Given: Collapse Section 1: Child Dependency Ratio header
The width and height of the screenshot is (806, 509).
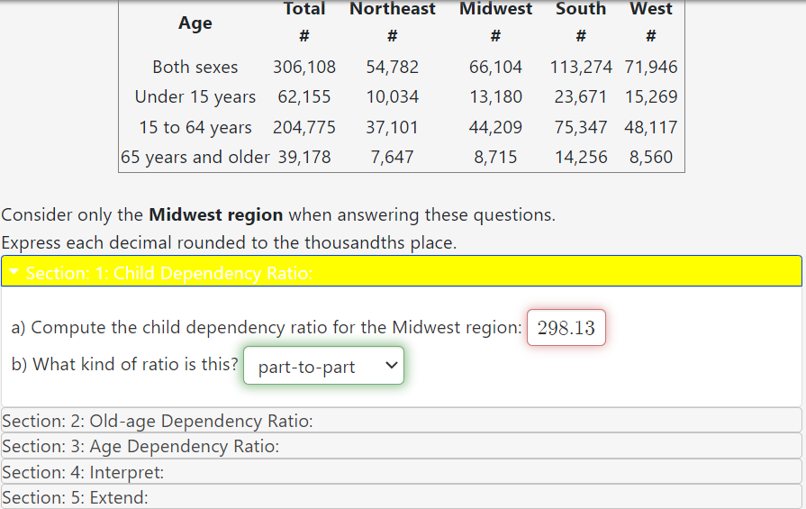Looking at the screenshot, I should pyautogui.click(x=402, y=271).
